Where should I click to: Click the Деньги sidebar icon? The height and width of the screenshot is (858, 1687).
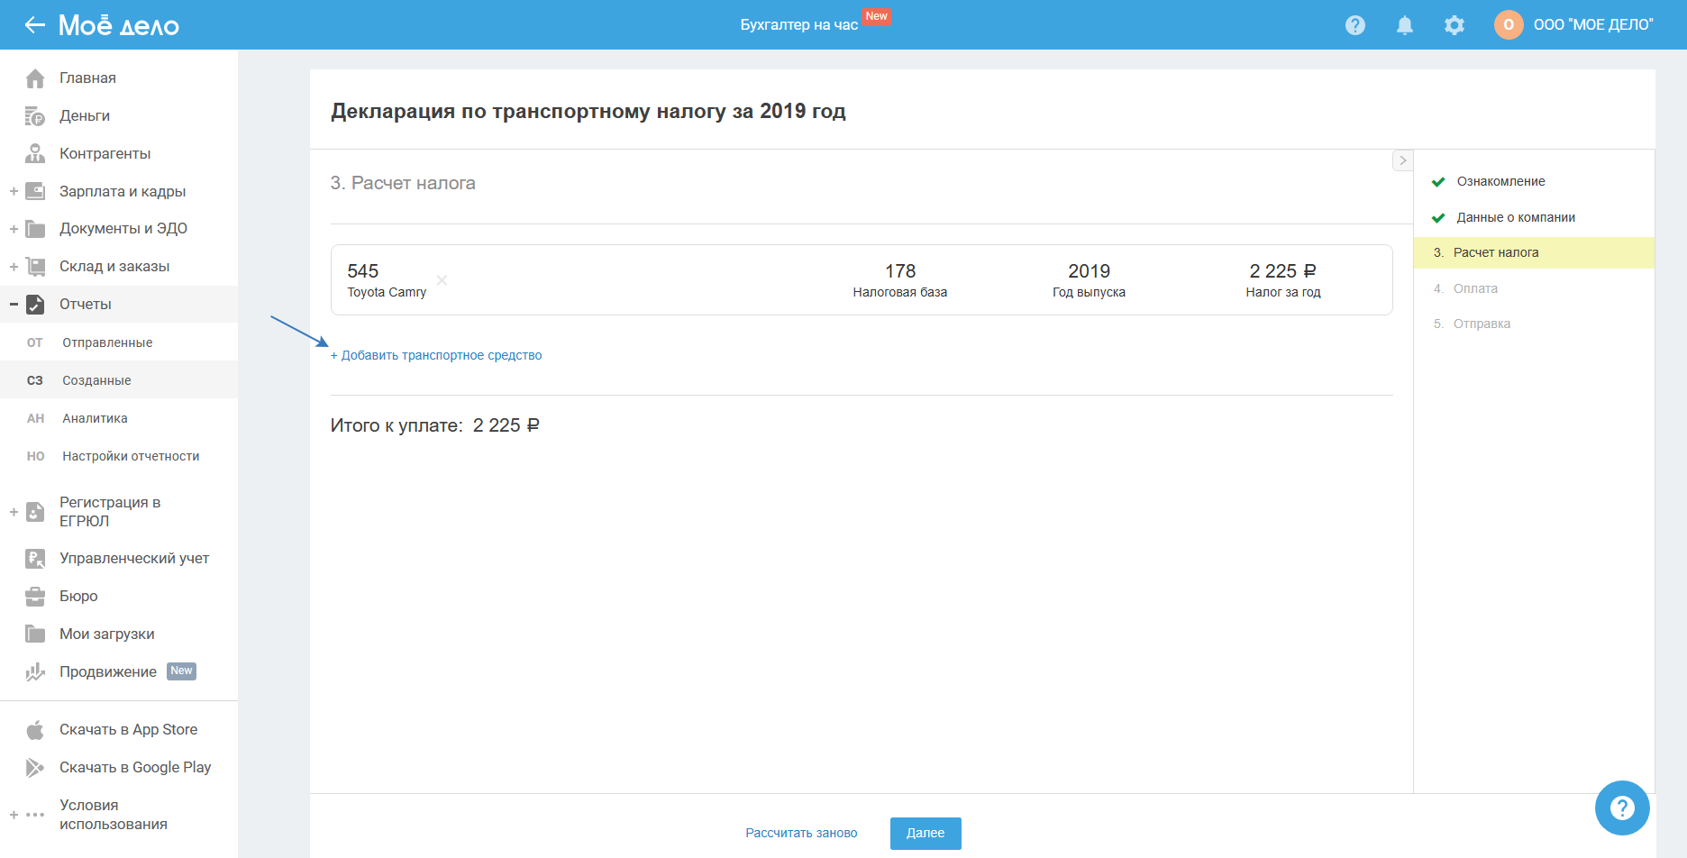(35, 116)
